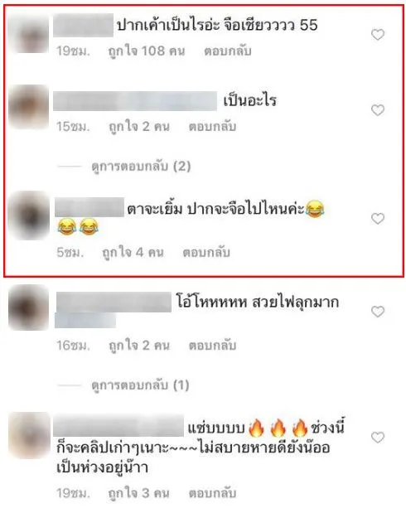The image size is (406, 518).
Task: Open avatar of the ตาจะเยิ้ม commenter
Action: [x=29, y=215]
